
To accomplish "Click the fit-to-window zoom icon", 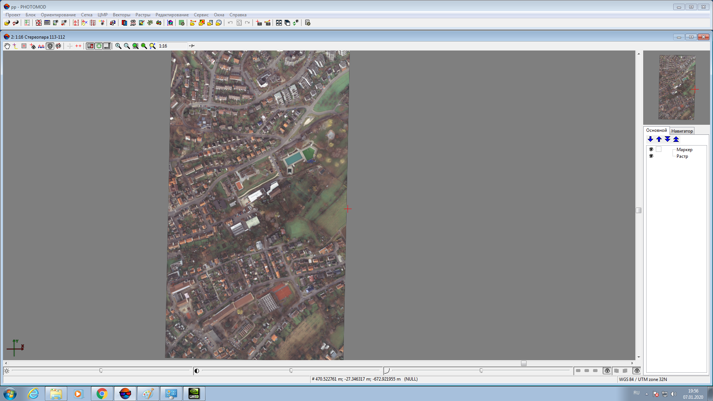I will point(135,46).
